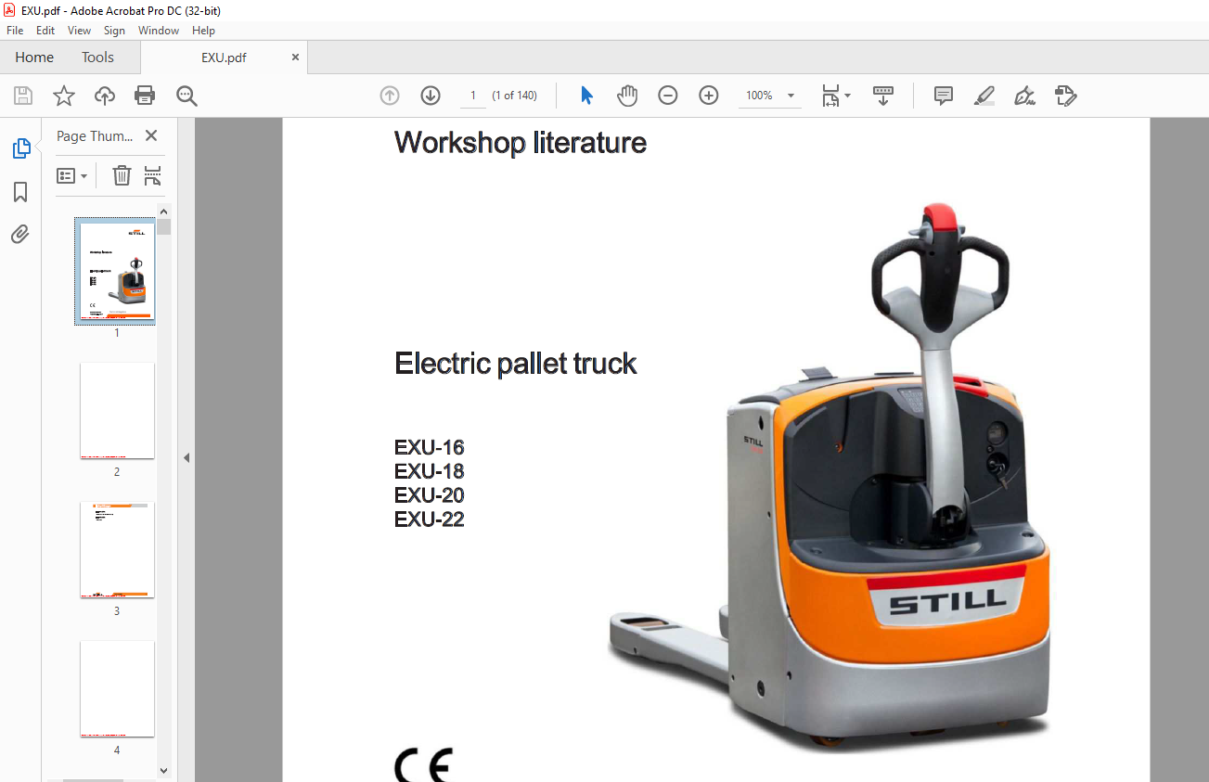Activate the Hand pan tool
Viewport: 1209px width, 782px height.
(x=628, y=96)
